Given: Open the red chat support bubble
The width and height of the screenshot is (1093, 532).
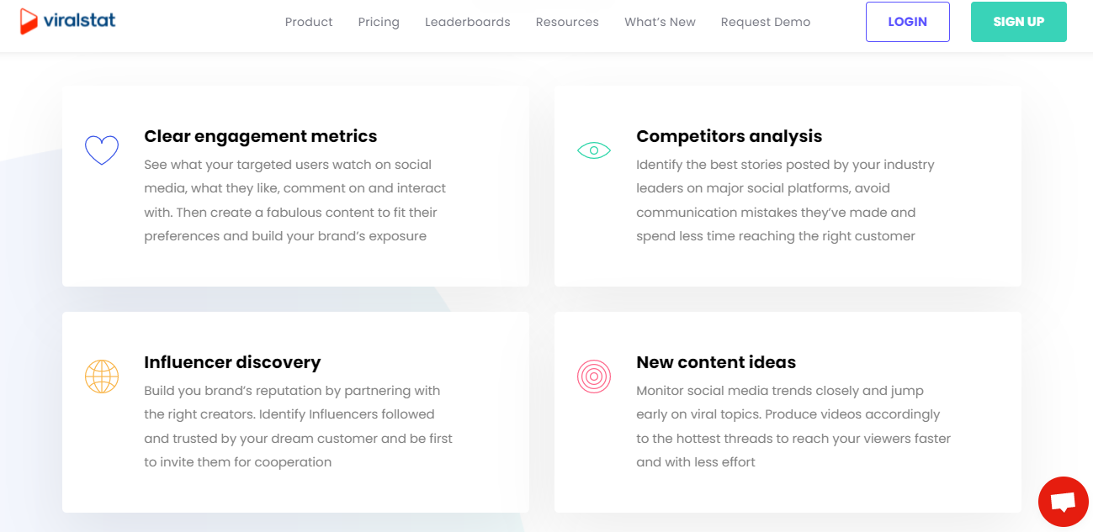Looking at the screenshot, I should click(x=1064, y=502).
